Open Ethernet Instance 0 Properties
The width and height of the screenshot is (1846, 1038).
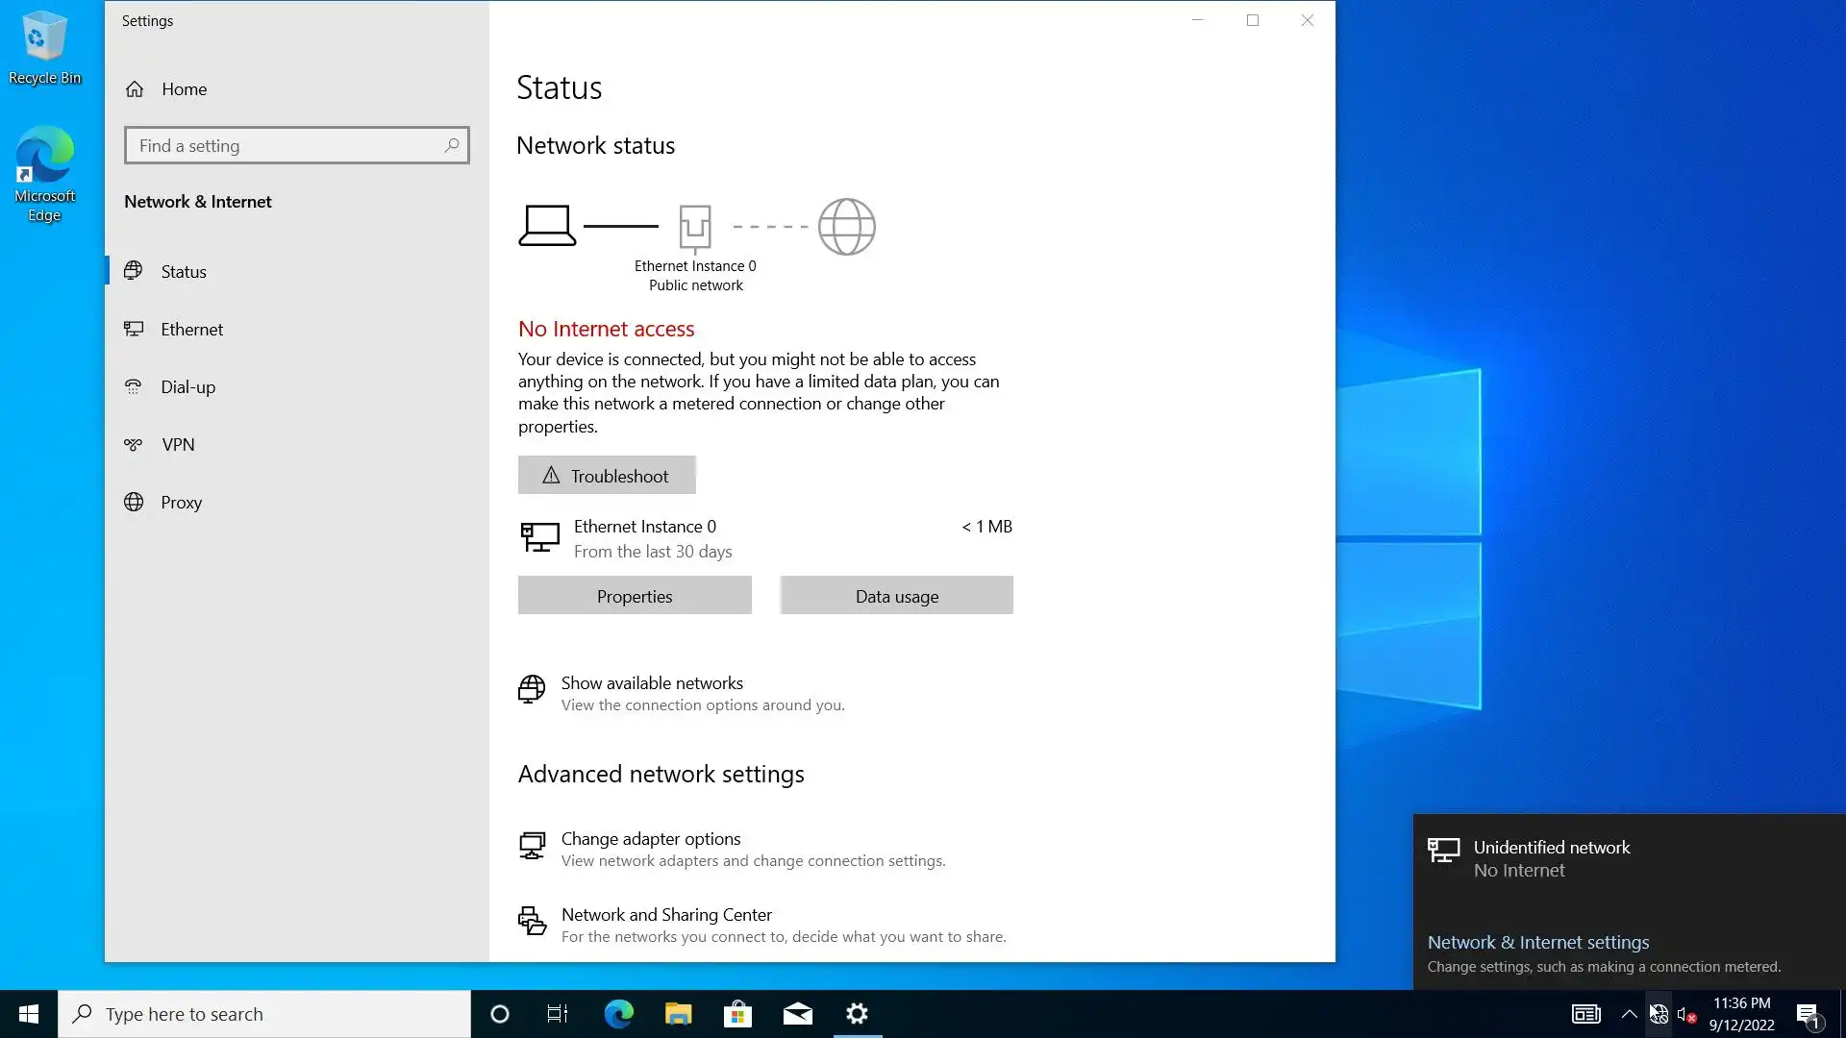[635, 596]
